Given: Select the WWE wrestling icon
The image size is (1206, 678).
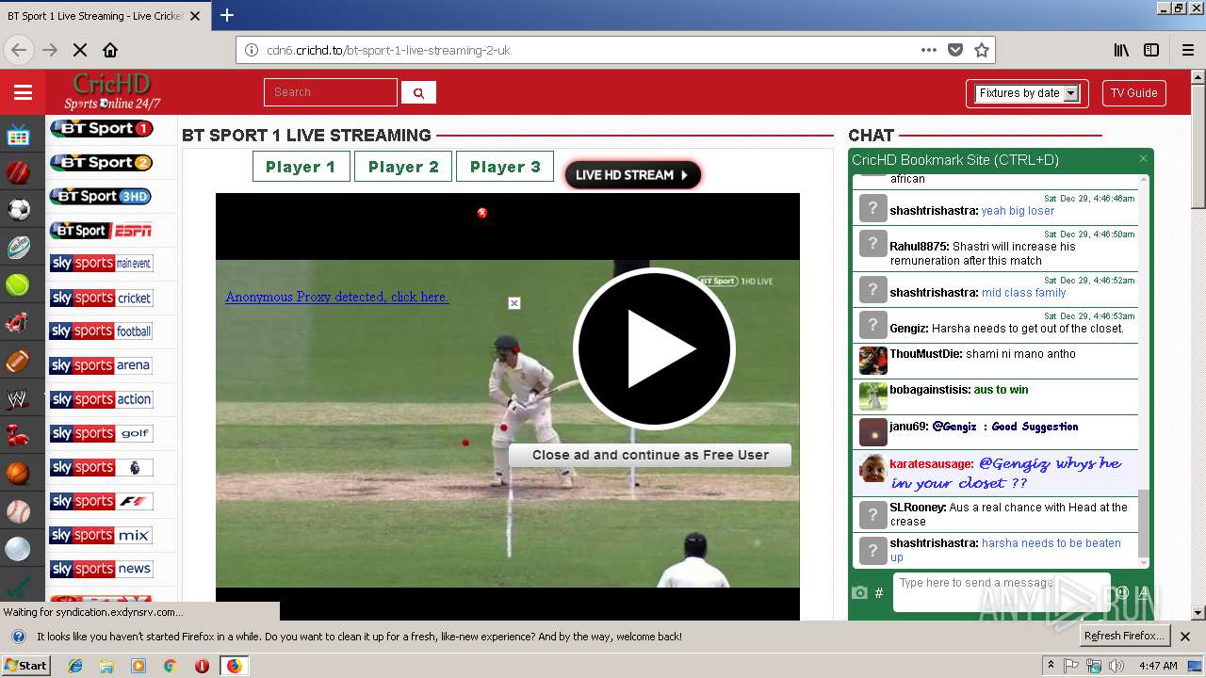Looking at the screenshot, I should [x=18, y=399].
